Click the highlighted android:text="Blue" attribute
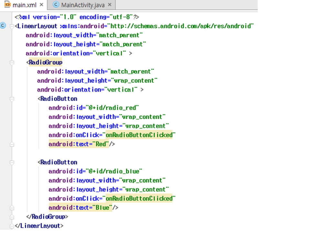 pyautogui.click(x=80, y=207)
